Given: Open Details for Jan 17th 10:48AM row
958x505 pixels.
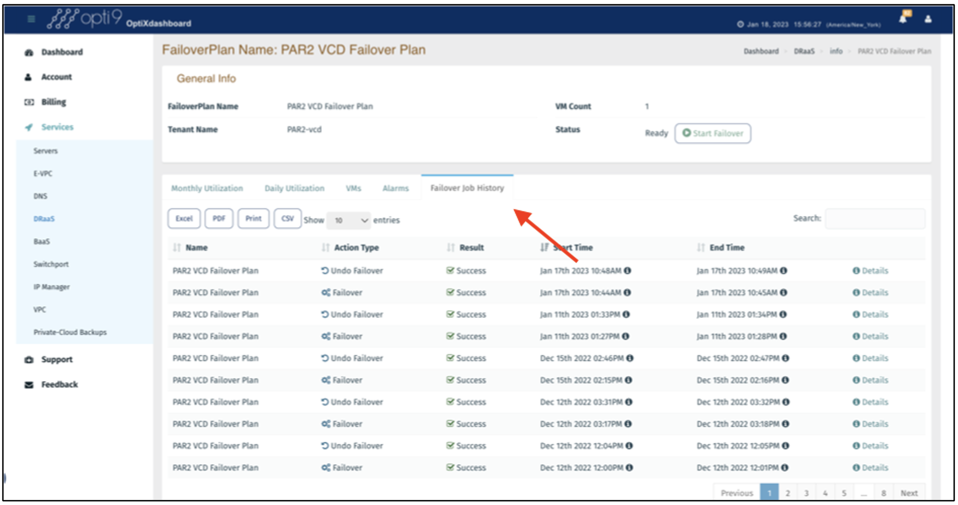Looking at the screenshot, I should (x=870, y=271).
